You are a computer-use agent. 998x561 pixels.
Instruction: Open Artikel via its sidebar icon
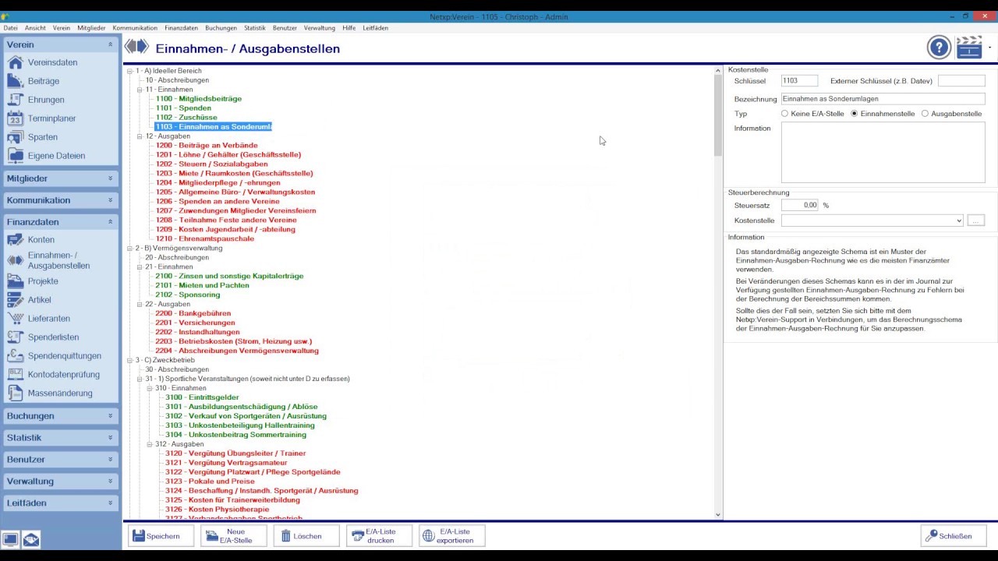pyautogui.click(x=16, y=300)
